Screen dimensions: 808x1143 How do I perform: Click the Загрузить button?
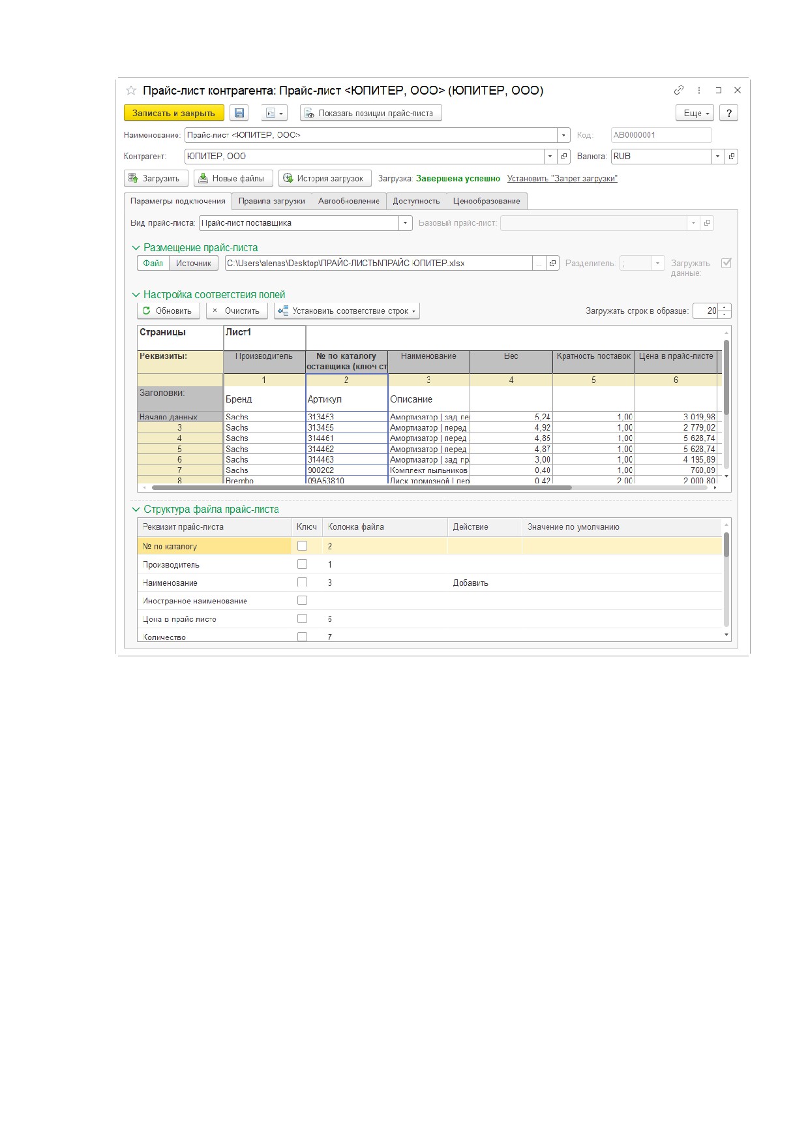click(156, 178)
